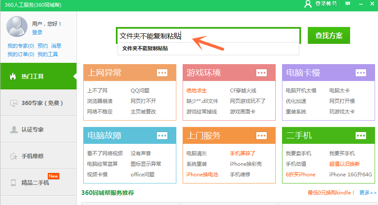Click the phone icon beside 精品二手机
This screenshot has width=378, height=205.
13,183
